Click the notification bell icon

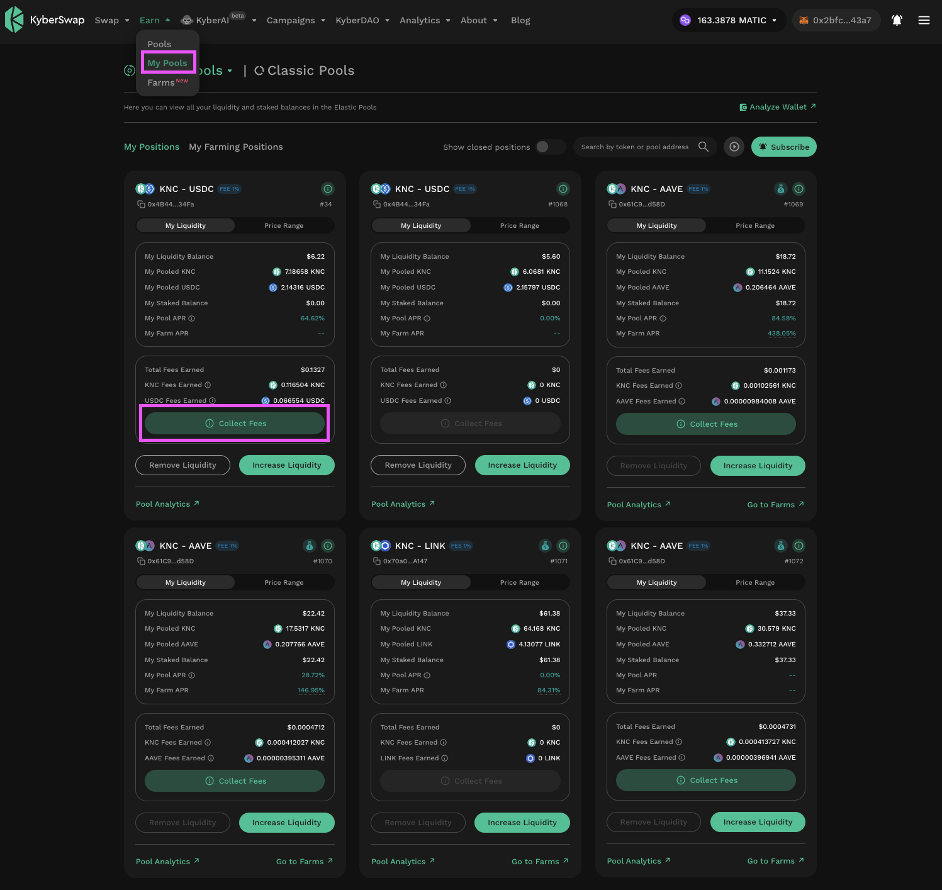point(897,20)
